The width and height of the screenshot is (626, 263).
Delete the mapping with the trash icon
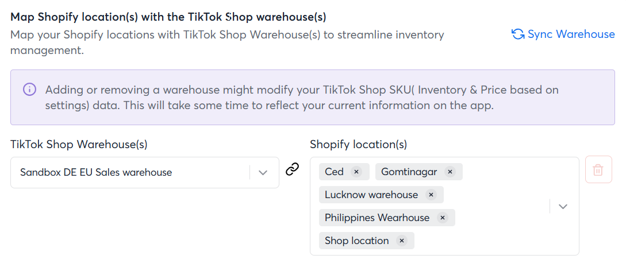[x=598, y=171]
